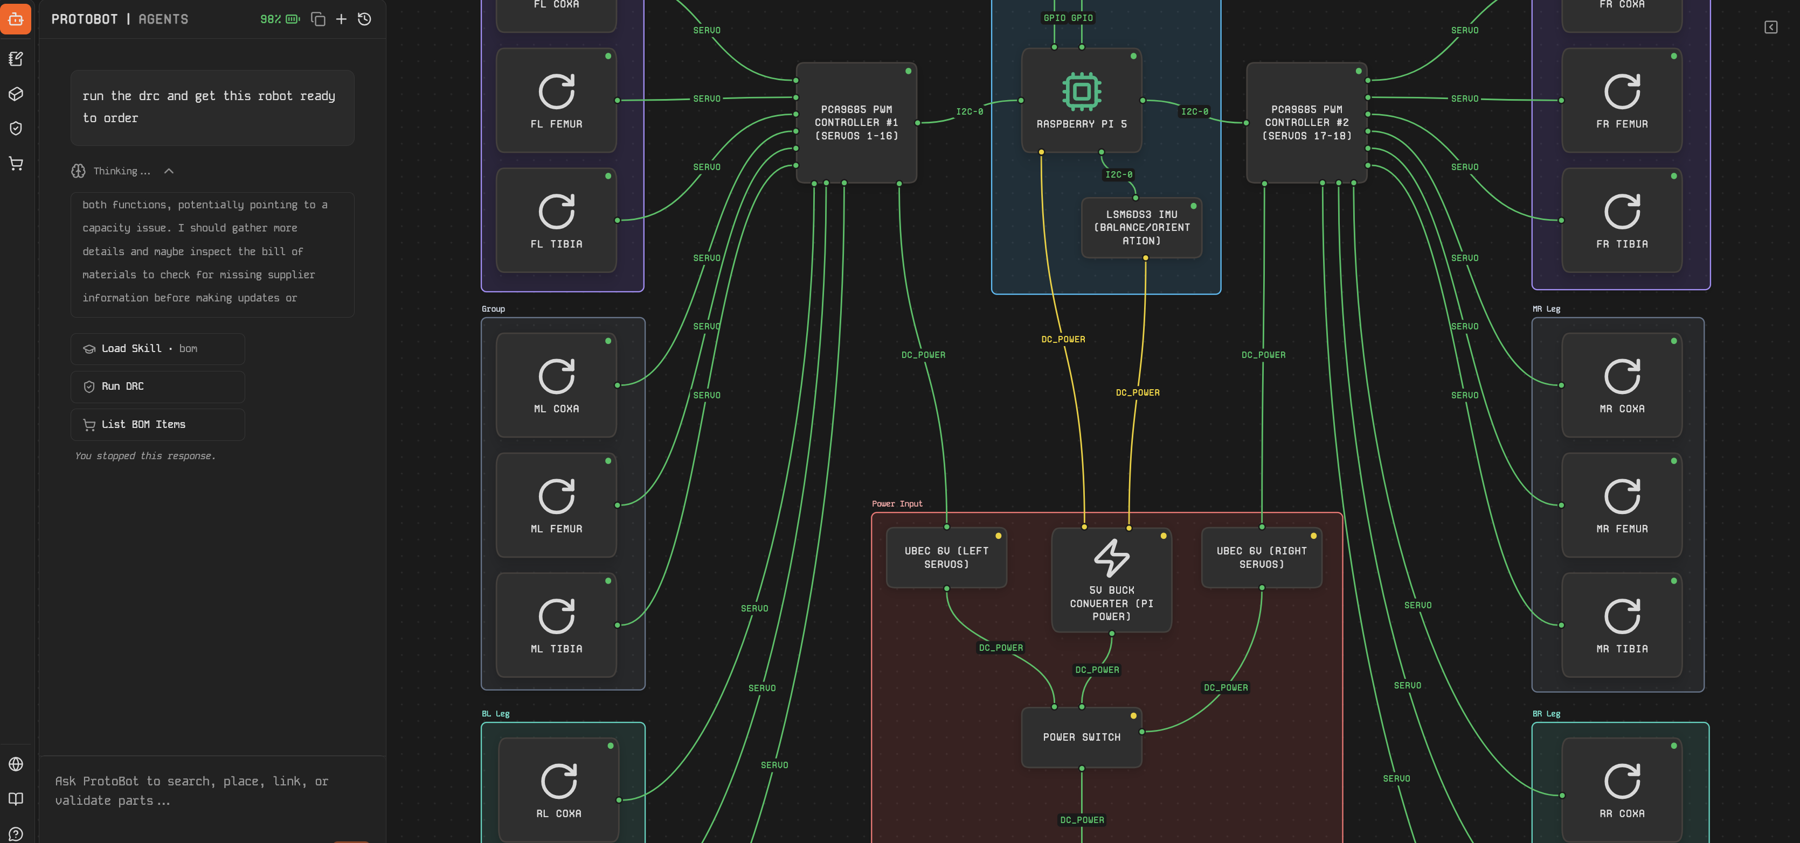Viewport: 1800px width, 843px height.
Task: Select the FR TIBIA servo node
Action: (x=1622, y=220)
